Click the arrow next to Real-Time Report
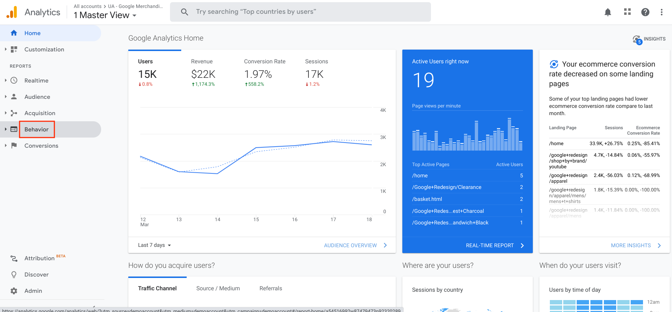The image size is (672, 312). point(522,245)
